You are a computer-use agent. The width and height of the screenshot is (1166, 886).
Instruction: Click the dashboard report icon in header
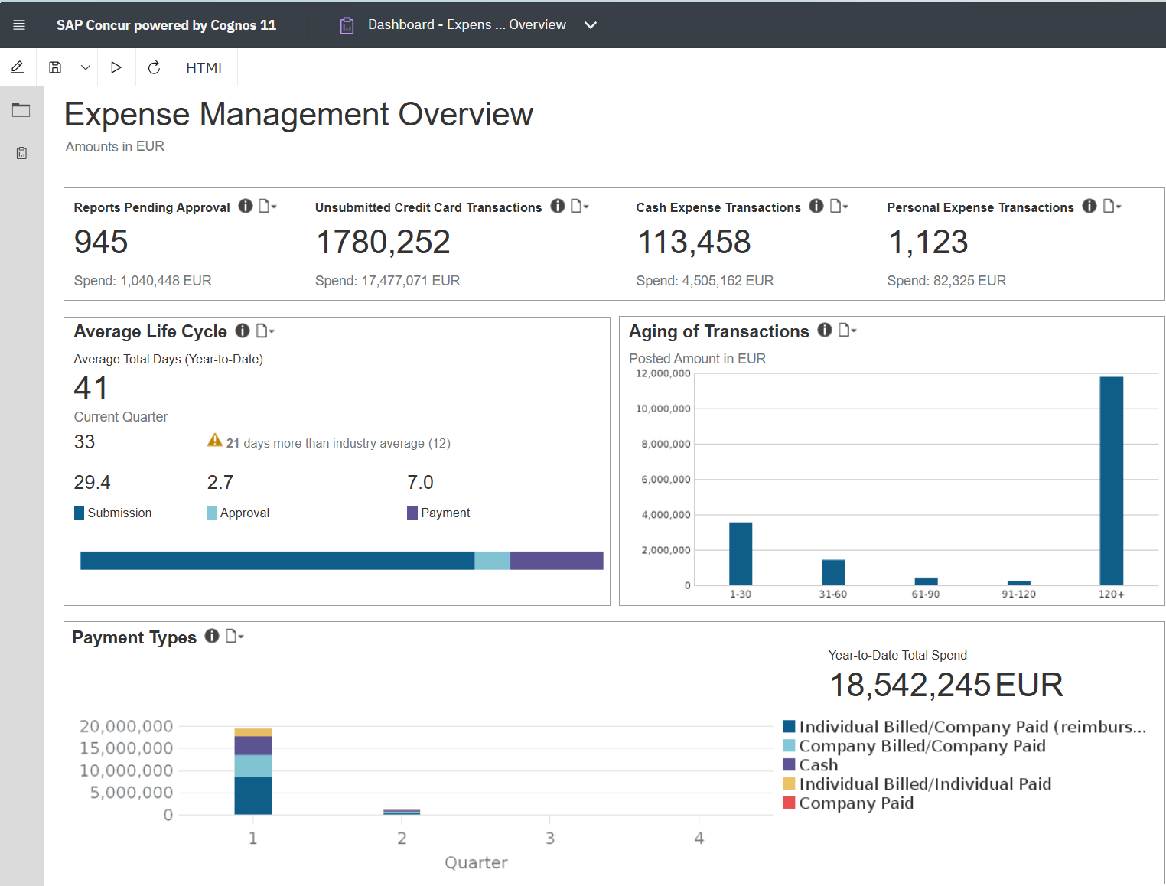(347, 25)
